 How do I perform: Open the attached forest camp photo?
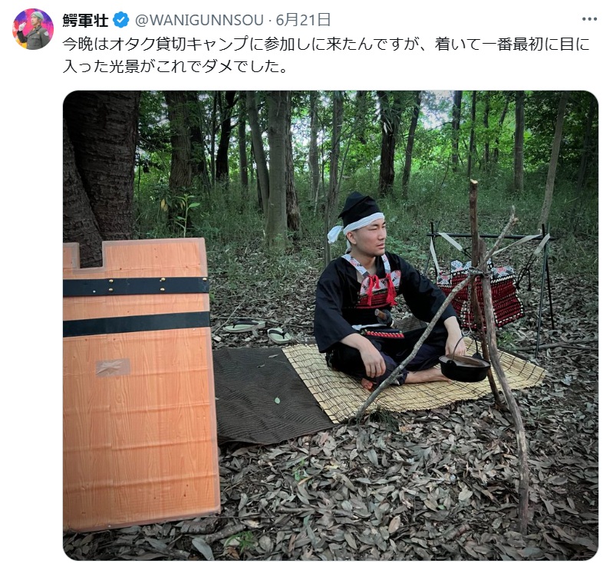(331, 325)
